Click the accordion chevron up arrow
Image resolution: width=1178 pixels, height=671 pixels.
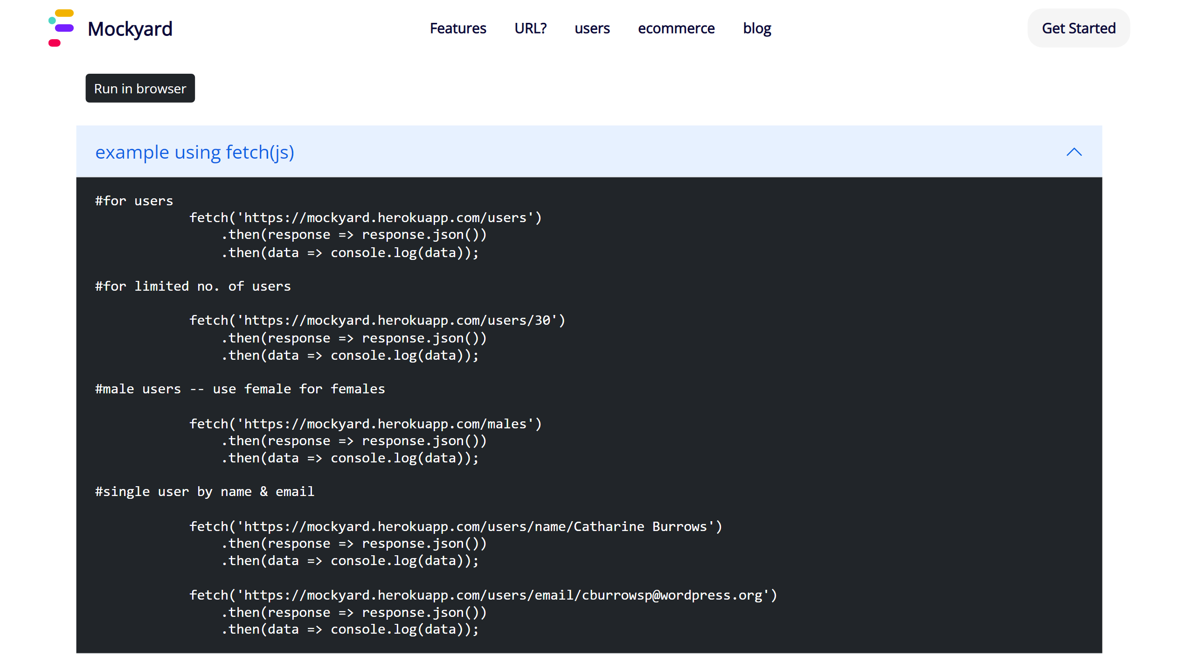click(1074, 152)
